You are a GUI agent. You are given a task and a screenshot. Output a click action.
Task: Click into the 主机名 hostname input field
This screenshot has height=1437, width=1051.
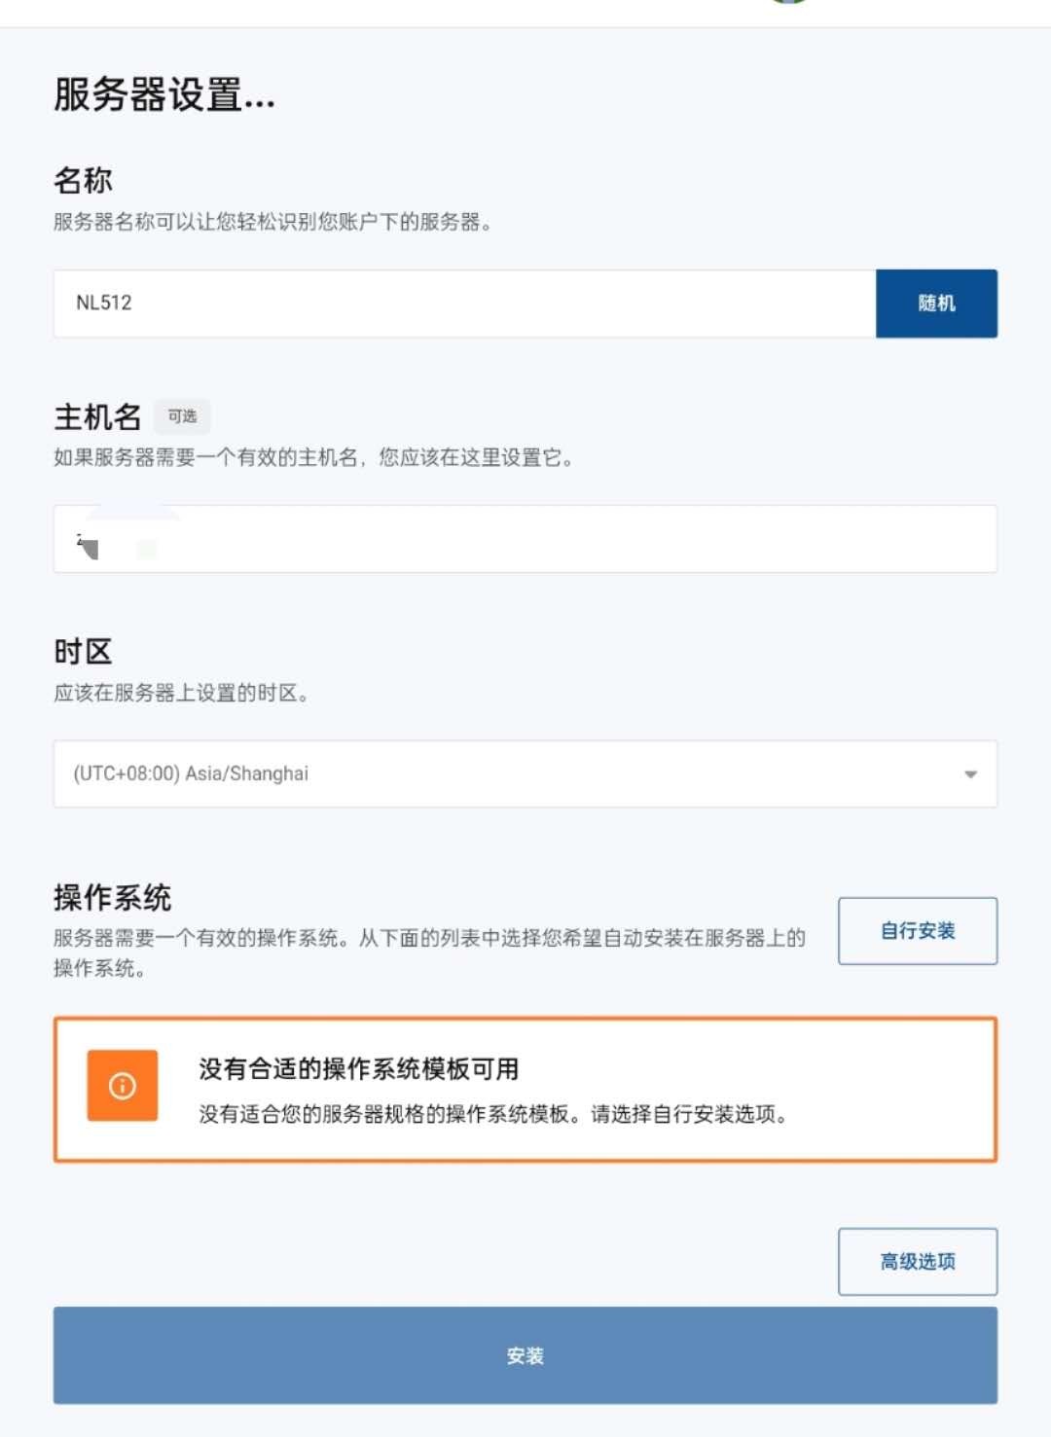pyautogui.click(x=525, y=539)
